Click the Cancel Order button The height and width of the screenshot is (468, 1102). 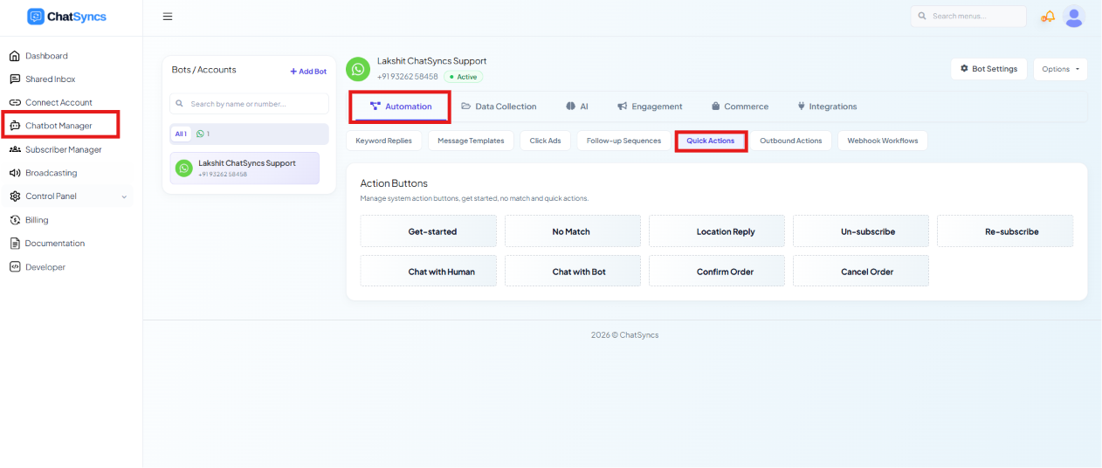(861, 272)
